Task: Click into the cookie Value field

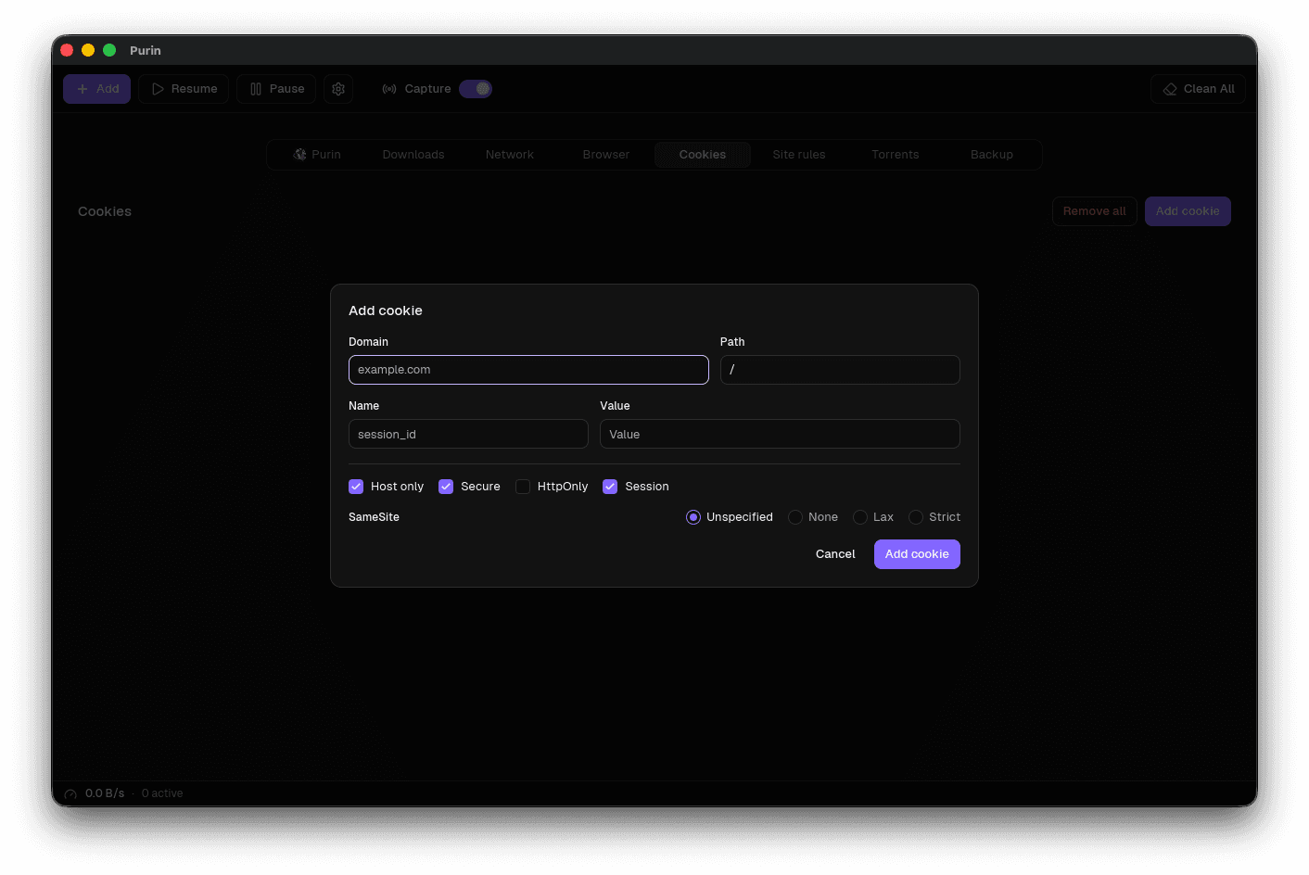Action: [780, 434]
